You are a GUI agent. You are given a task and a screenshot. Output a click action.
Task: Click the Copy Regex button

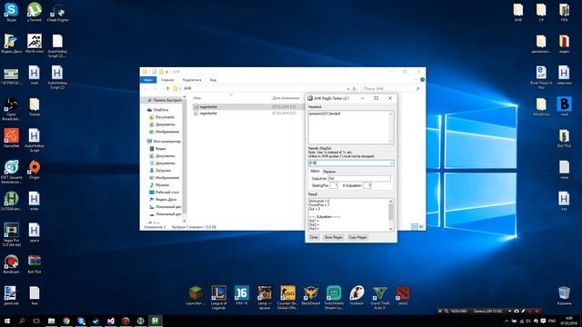coord(357,237)
